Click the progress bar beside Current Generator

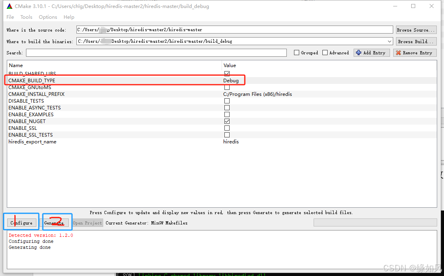pos(375,222)
